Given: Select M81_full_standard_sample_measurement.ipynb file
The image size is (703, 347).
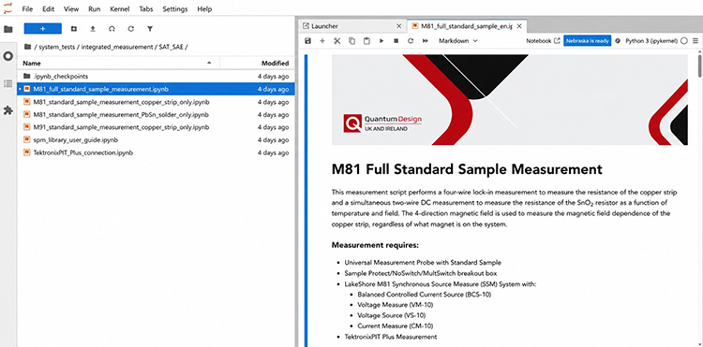Looking at the screenshot, I should point(156,89).
